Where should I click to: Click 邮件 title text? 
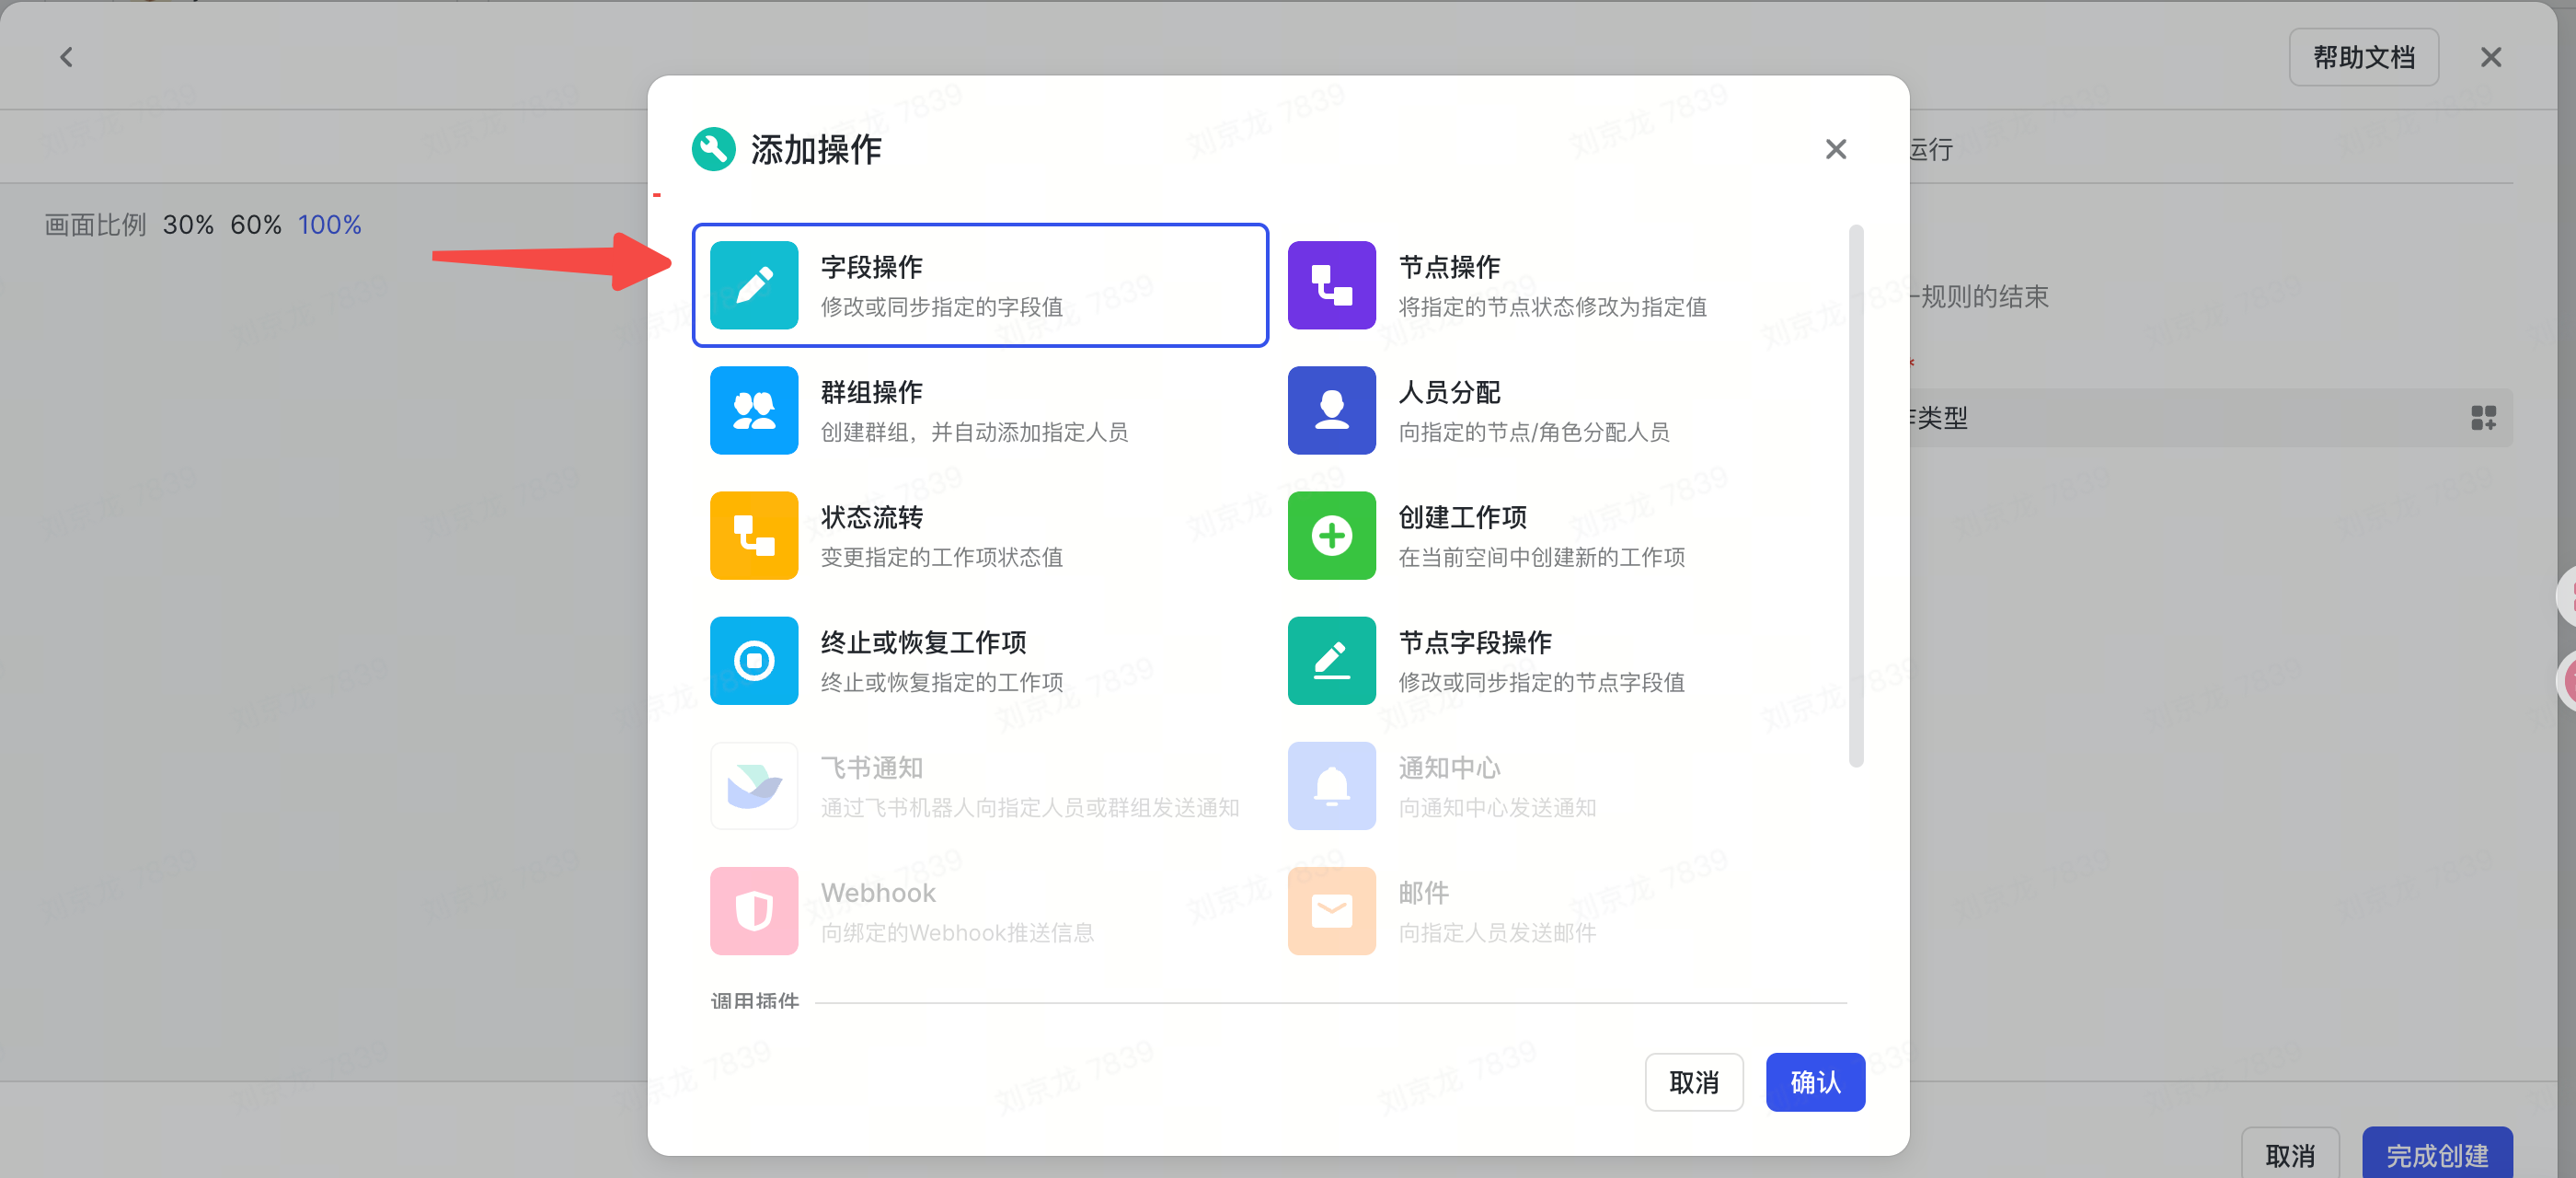coord(1423,892)
